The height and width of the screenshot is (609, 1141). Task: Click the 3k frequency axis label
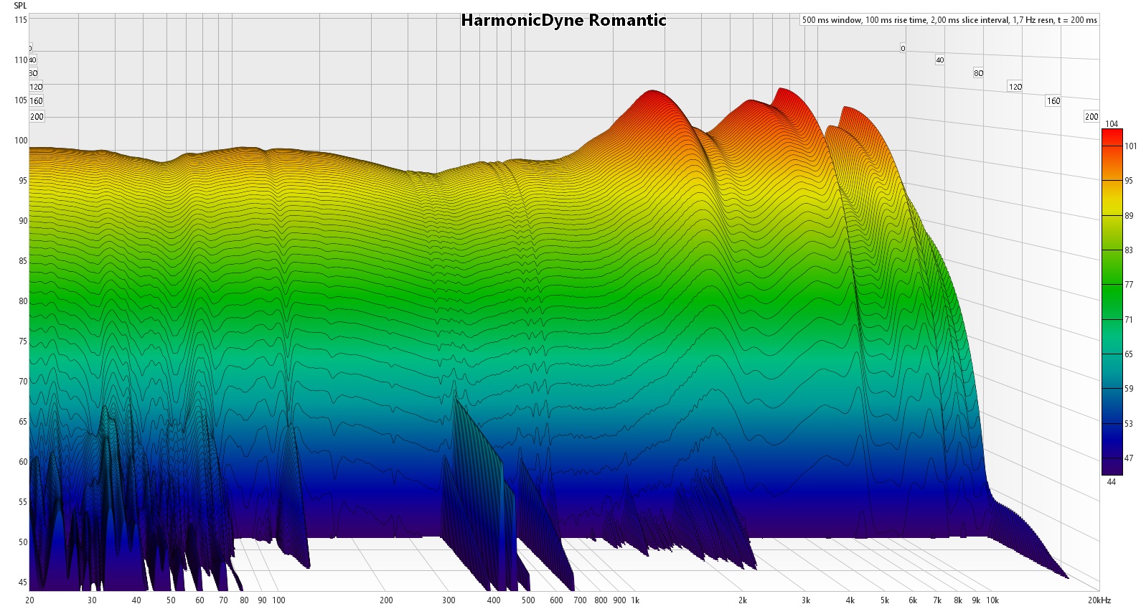(807, 600)
